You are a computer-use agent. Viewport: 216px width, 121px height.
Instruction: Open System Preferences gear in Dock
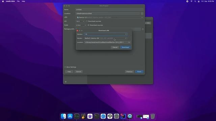click(x=116, y=116)
